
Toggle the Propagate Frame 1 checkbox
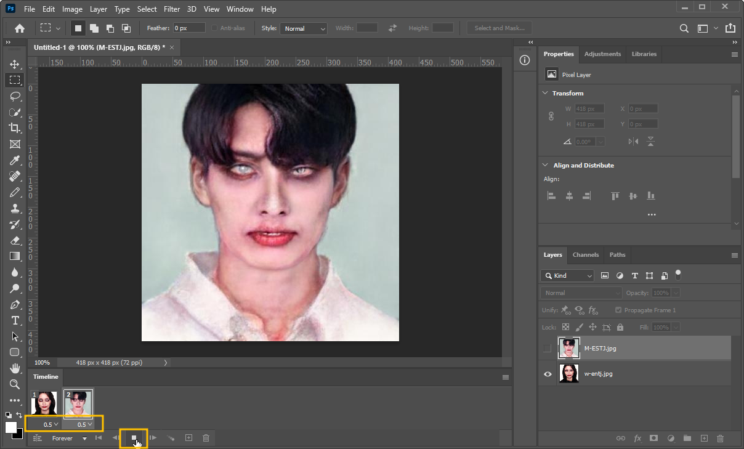618,310
